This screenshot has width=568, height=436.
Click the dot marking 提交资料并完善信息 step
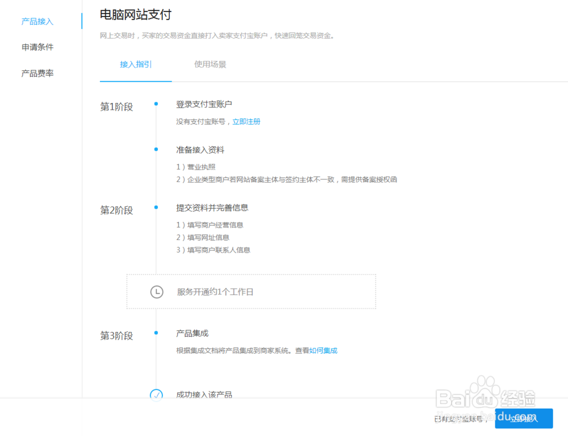pyautogui.click(x=156, y=207)
